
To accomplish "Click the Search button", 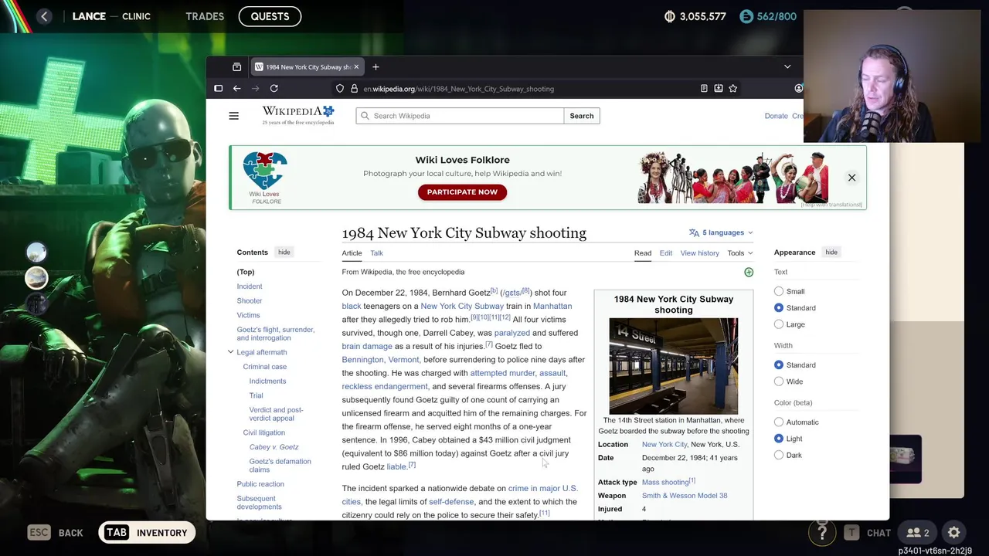I will click(x=582, y=116).
